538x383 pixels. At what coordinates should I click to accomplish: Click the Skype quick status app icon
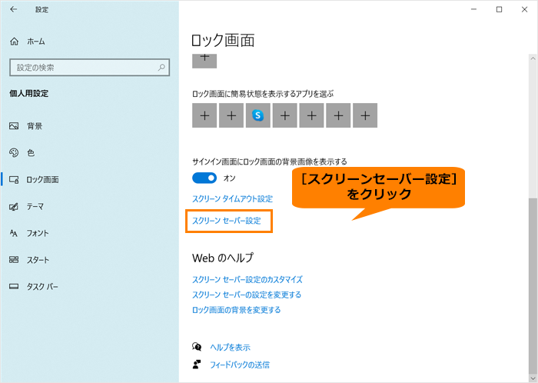258,115
